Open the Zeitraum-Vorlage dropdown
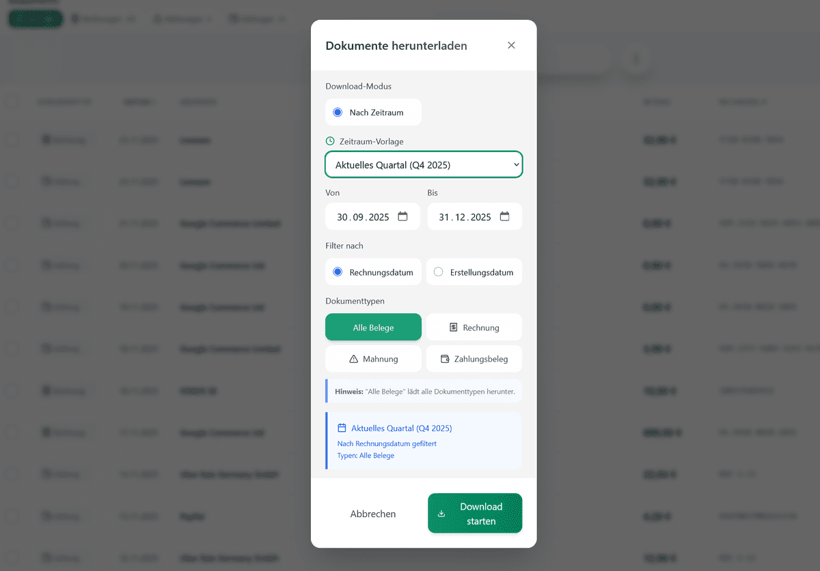Screen dimensions: 820x571 [424, 164]
